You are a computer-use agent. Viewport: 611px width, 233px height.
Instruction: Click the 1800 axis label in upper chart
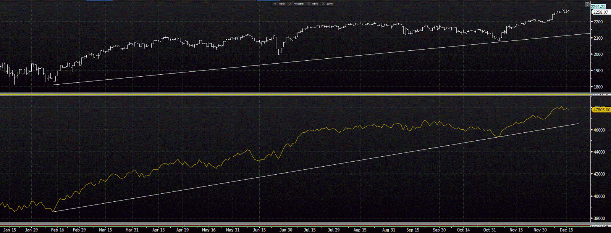(x=598, y=87)
